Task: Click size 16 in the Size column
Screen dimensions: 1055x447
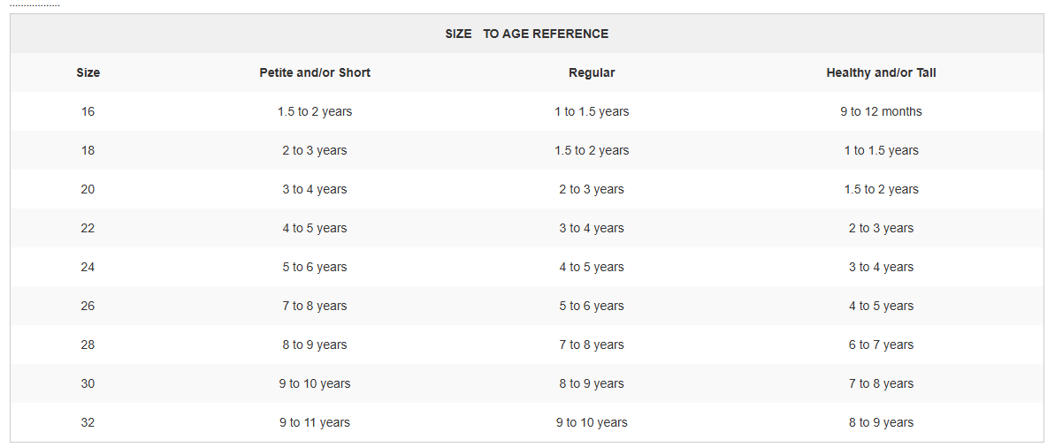Action: click(88, 111)
